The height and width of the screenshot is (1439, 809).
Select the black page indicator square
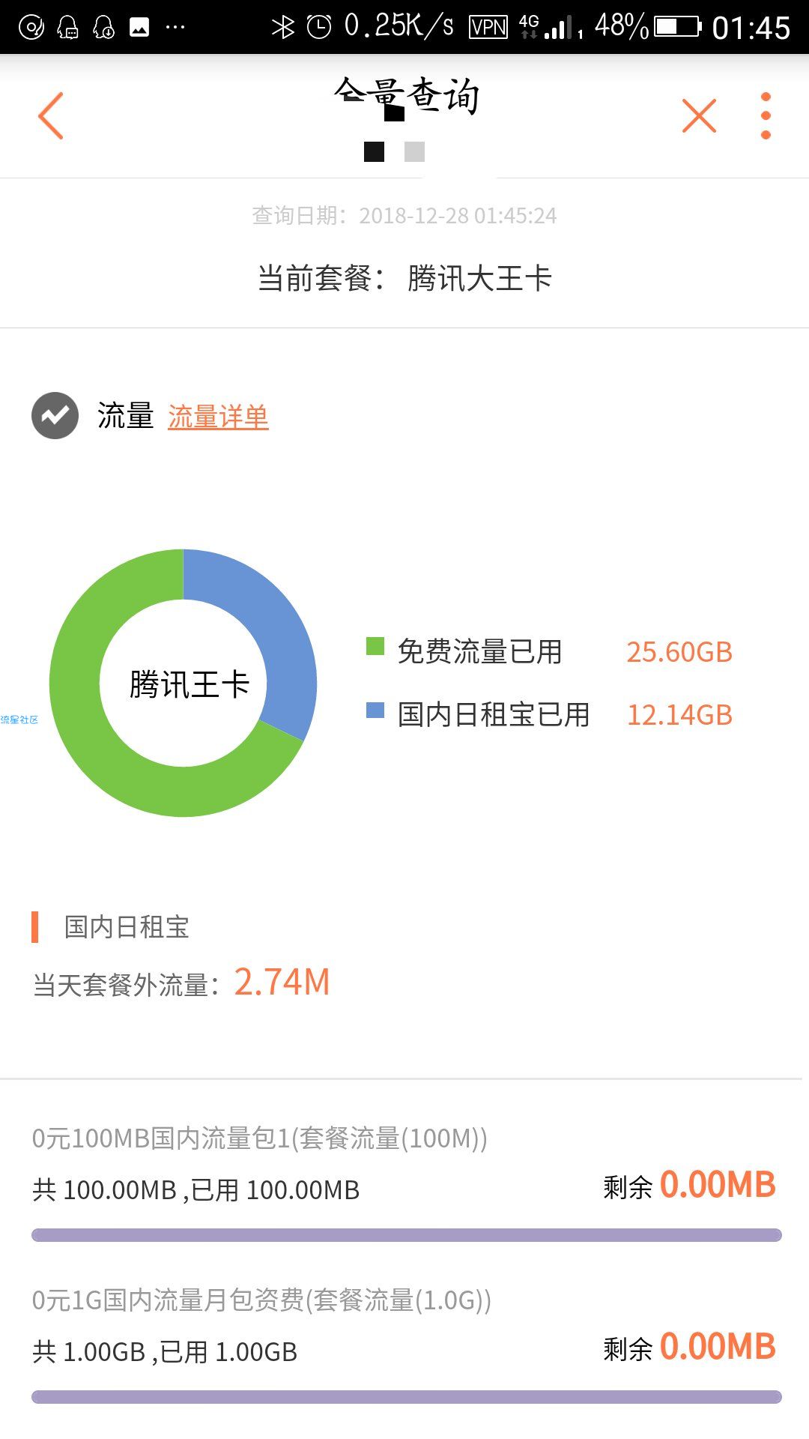[374, 151]
